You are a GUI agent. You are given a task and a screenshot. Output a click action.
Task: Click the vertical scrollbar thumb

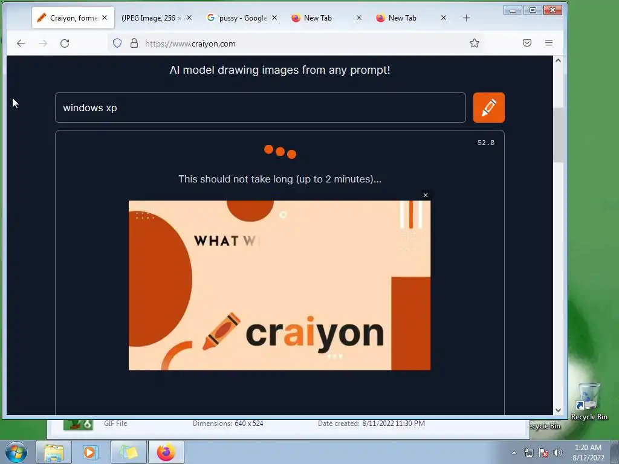coord(558,135)
